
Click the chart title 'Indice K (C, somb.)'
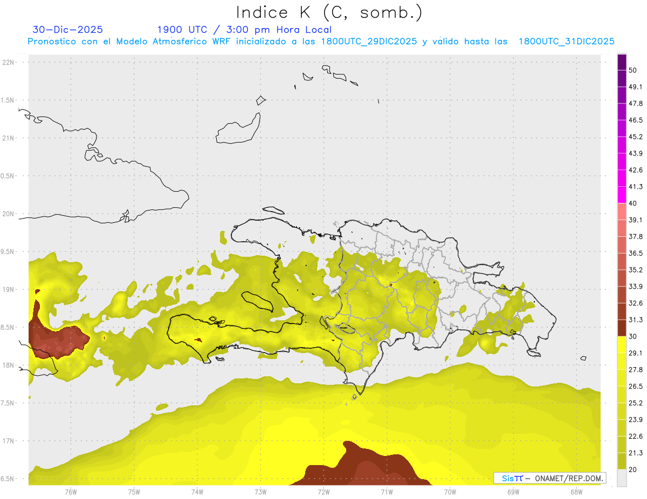329,12
